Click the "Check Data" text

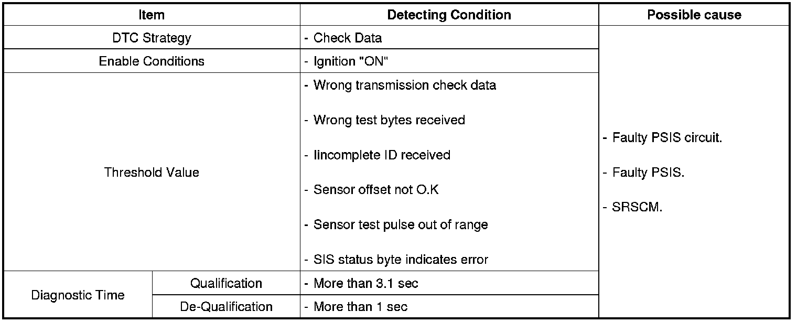tap(347, 38)
